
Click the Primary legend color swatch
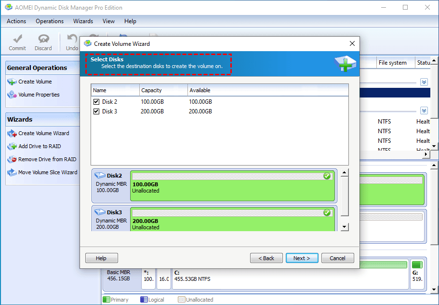(106, 299)
